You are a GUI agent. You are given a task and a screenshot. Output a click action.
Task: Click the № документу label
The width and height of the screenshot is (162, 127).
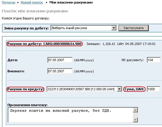pyautogui.click(x=133, y=60)
